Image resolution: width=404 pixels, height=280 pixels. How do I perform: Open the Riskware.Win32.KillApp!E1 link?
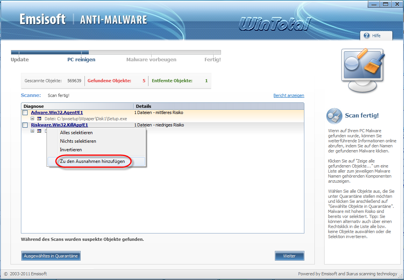(x=60, y=125)
